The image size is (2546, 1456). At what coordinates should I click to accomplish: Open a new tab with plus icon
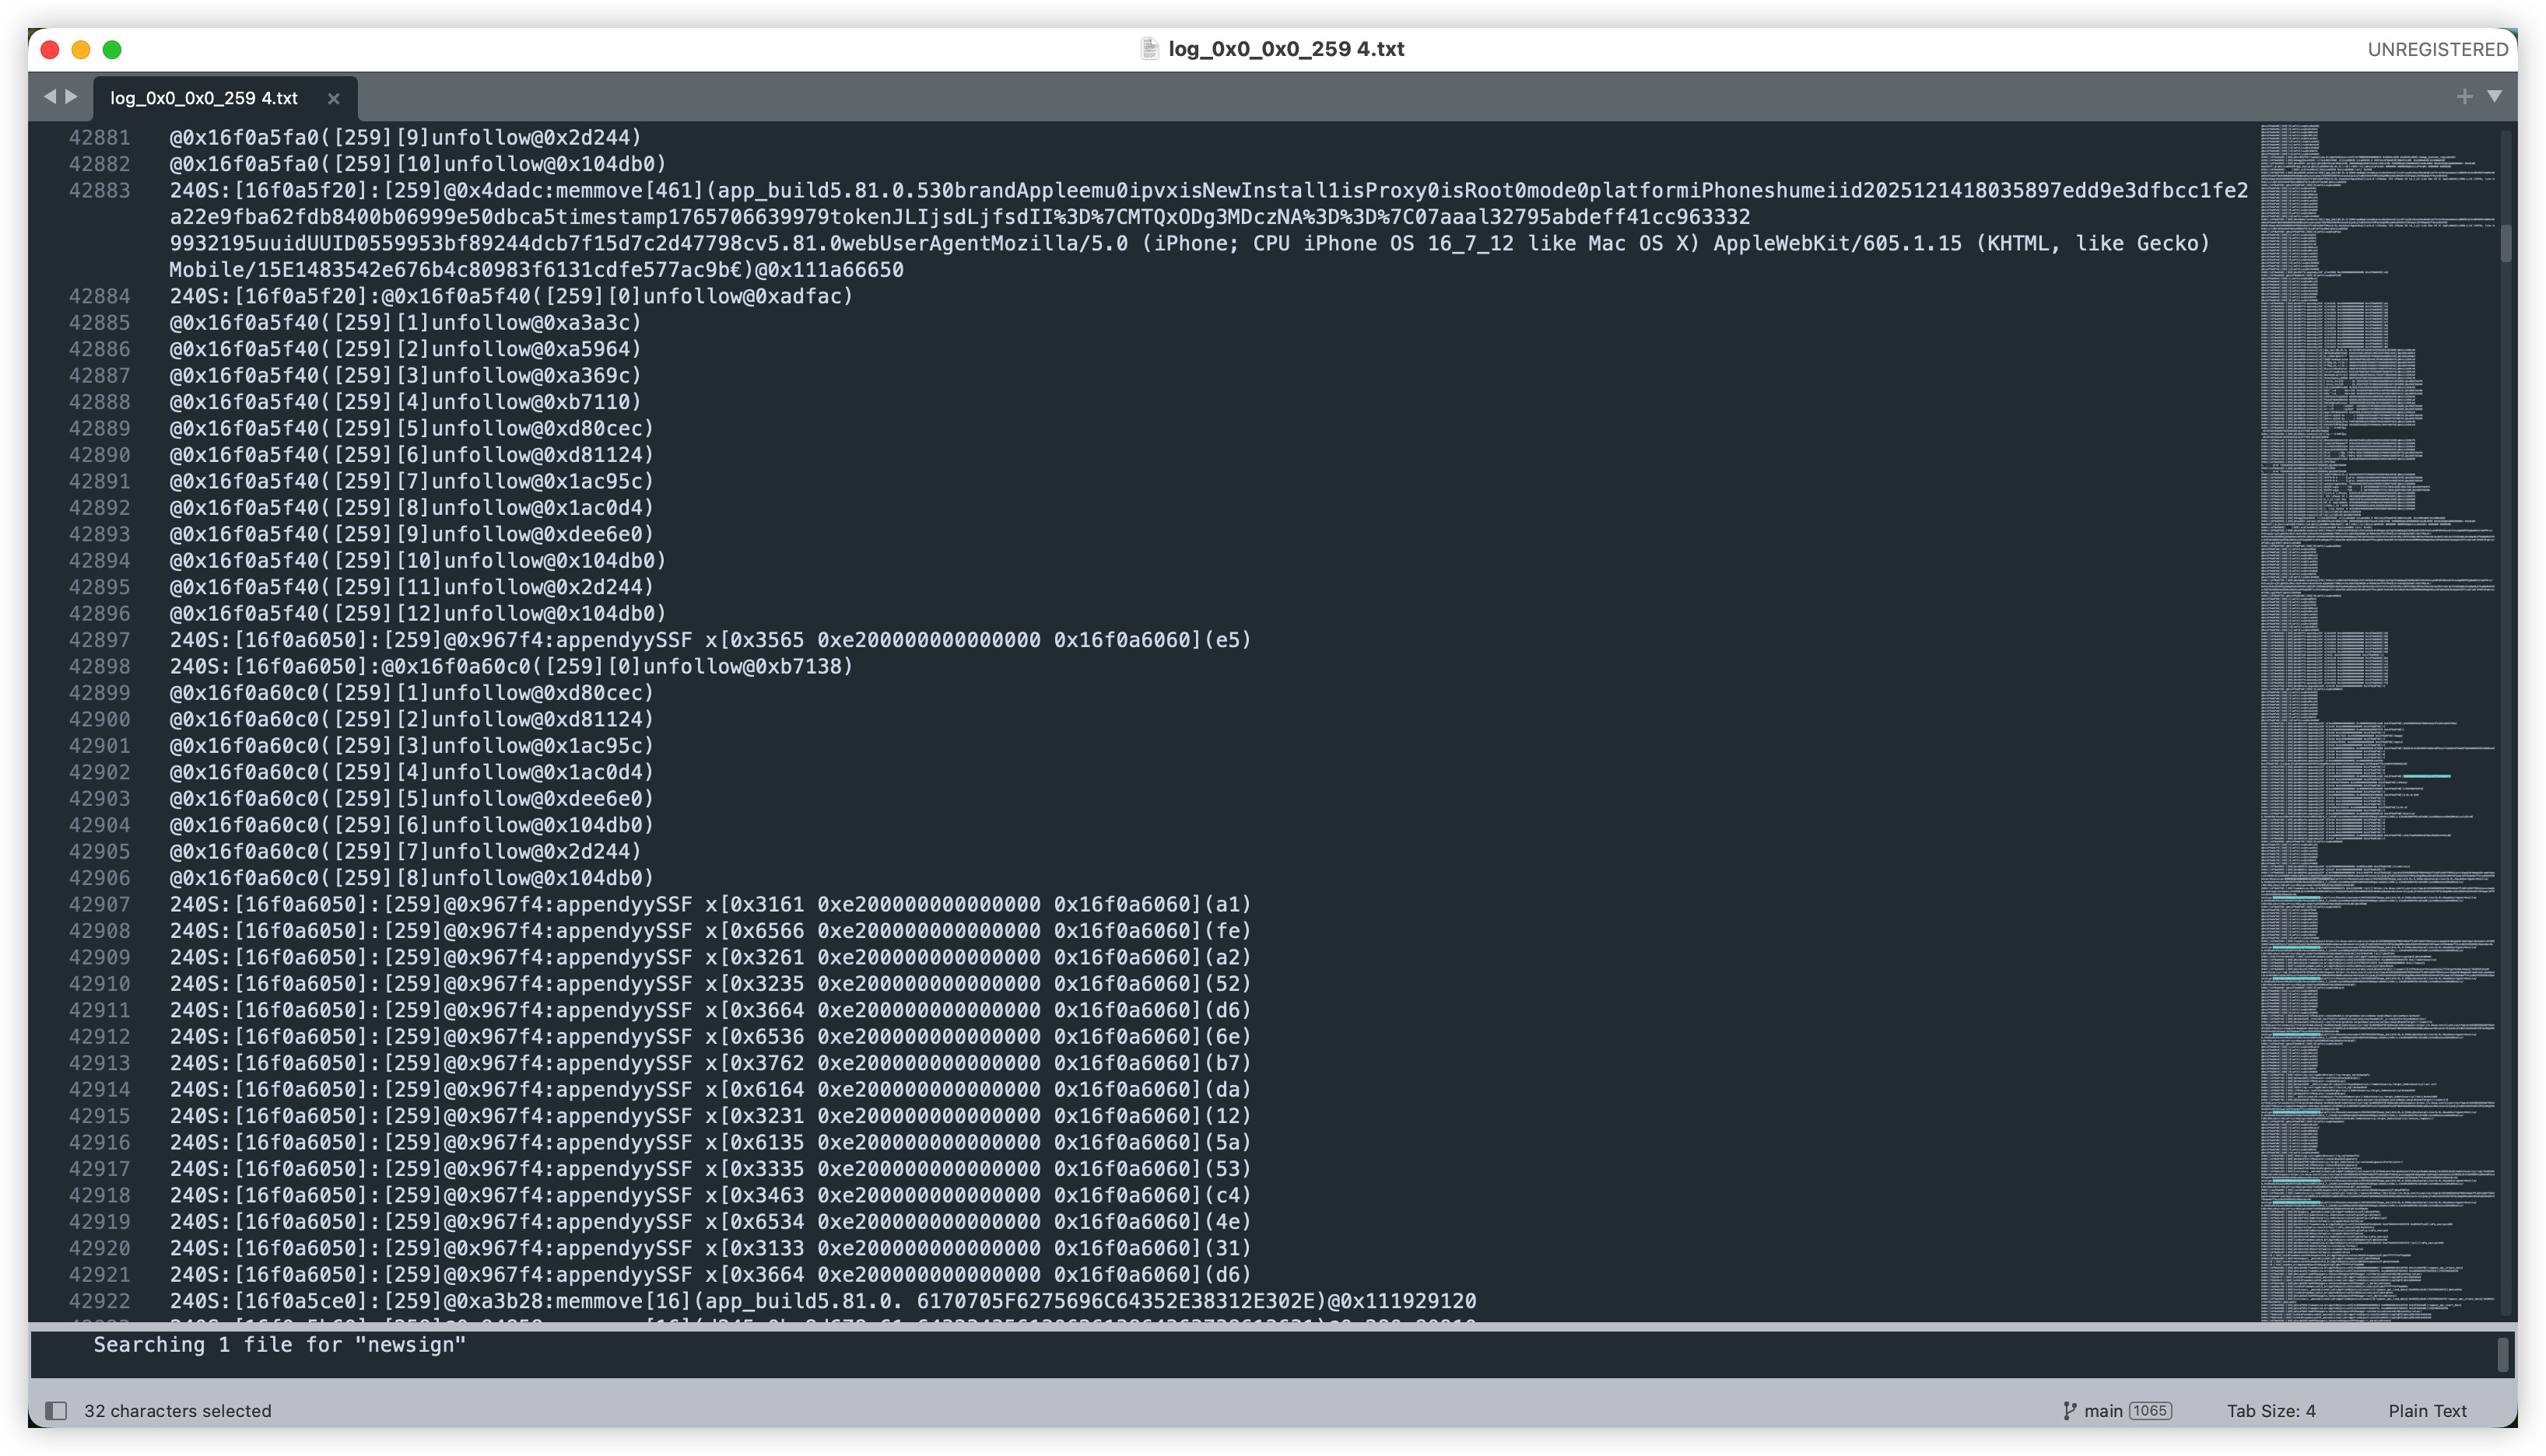tap(2464, 97)
